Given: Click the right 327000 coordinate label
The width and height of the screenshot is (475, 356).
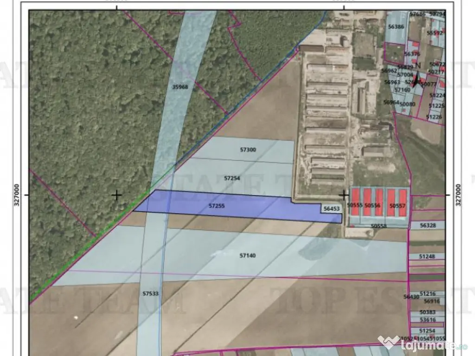Looking at the screenshot, I should tap(458, 195).
